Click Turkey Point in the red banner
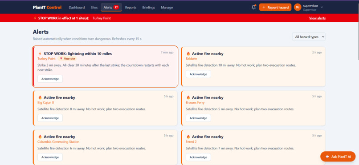 [102, 18]
